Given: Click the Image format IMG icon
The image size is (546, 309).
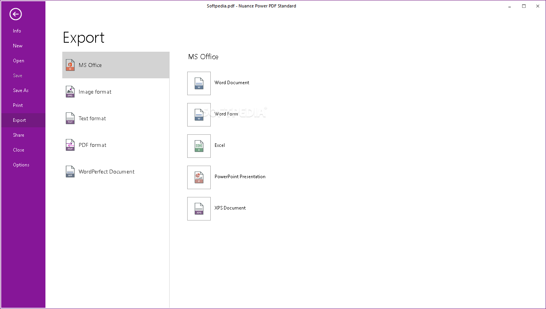Looking at the screenshot, I should [x=70, y=92].
